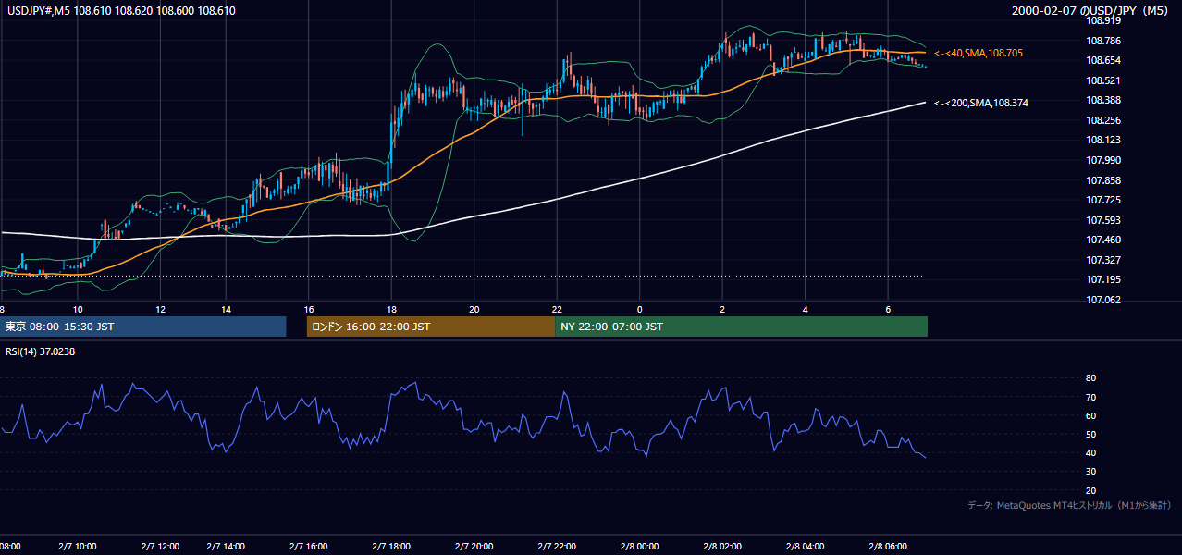Click price axis value 108.521

tap(1102, 80)
